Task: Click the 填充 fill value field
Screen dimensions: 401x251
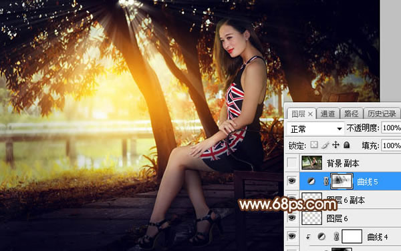Action: [391, 146]
